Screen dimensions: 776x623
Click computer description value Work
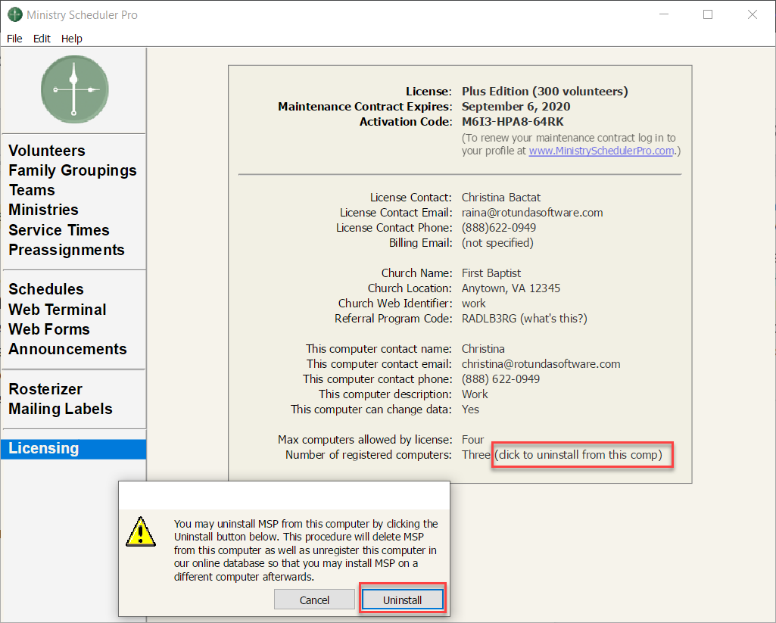pos(475,394)
